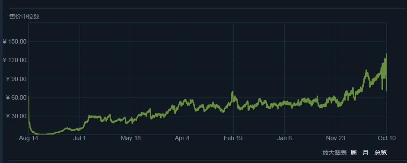Click the Nov 23 date label
Image resolution: width=407 pixels, height=163 pixels.
click(336, 138)
